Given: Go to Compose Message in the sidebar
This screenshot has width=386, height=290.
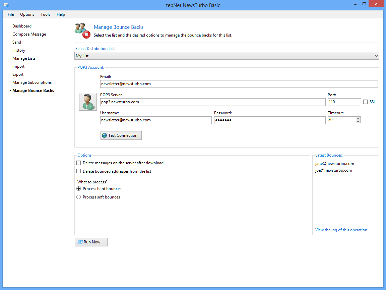Looking at the screenshot, I should point(29,34).
